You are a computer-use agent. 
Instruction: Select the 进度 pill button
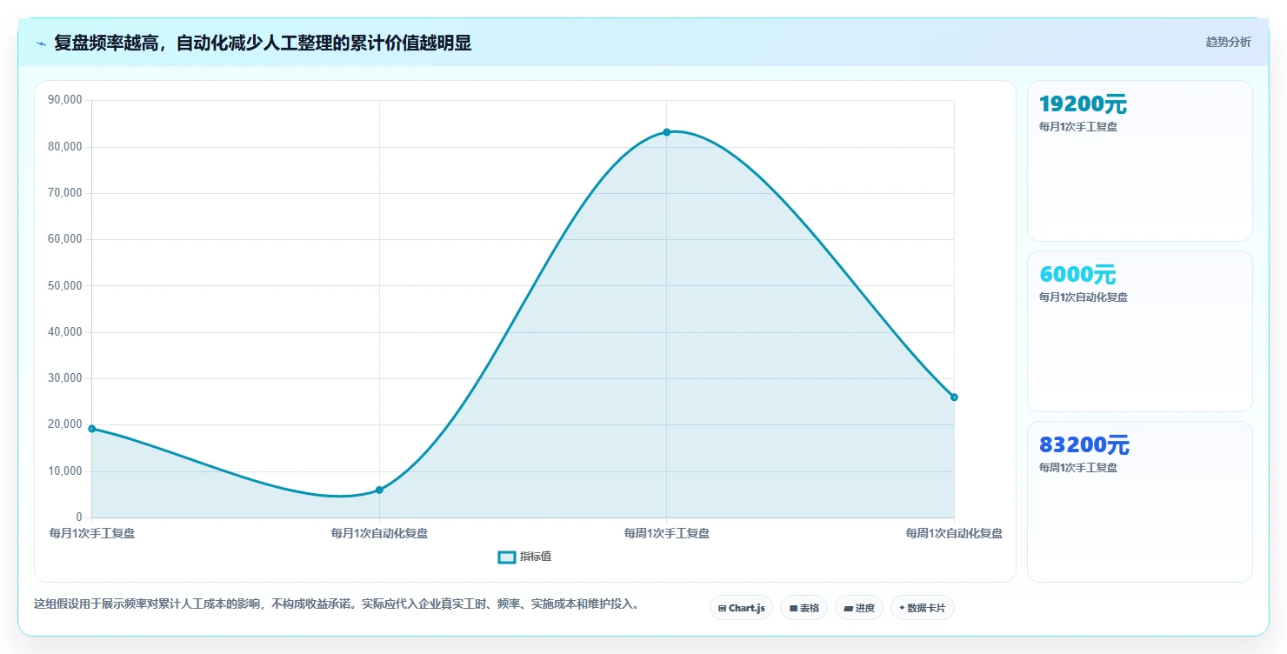[858, 608]
